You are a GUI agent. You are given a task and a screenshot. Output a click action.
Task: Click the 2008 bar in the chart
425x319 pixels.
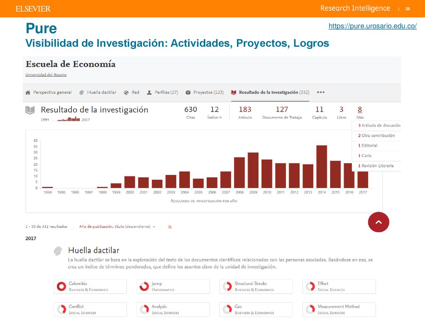point(239,172)
